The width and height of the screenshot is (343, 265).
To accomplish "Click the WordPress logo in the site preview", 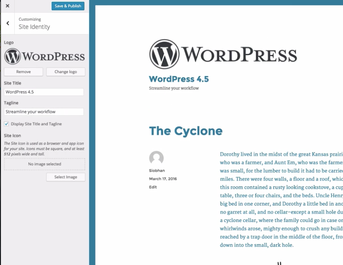I will click(223, 54).
